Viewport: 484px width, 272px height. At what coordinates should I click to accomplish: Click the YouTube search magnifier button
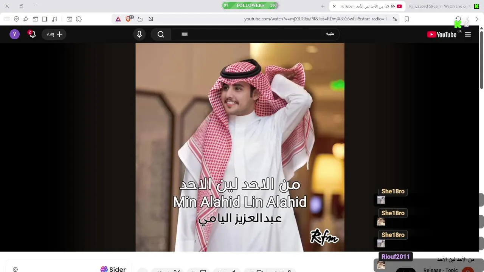(x=161, y=34)
